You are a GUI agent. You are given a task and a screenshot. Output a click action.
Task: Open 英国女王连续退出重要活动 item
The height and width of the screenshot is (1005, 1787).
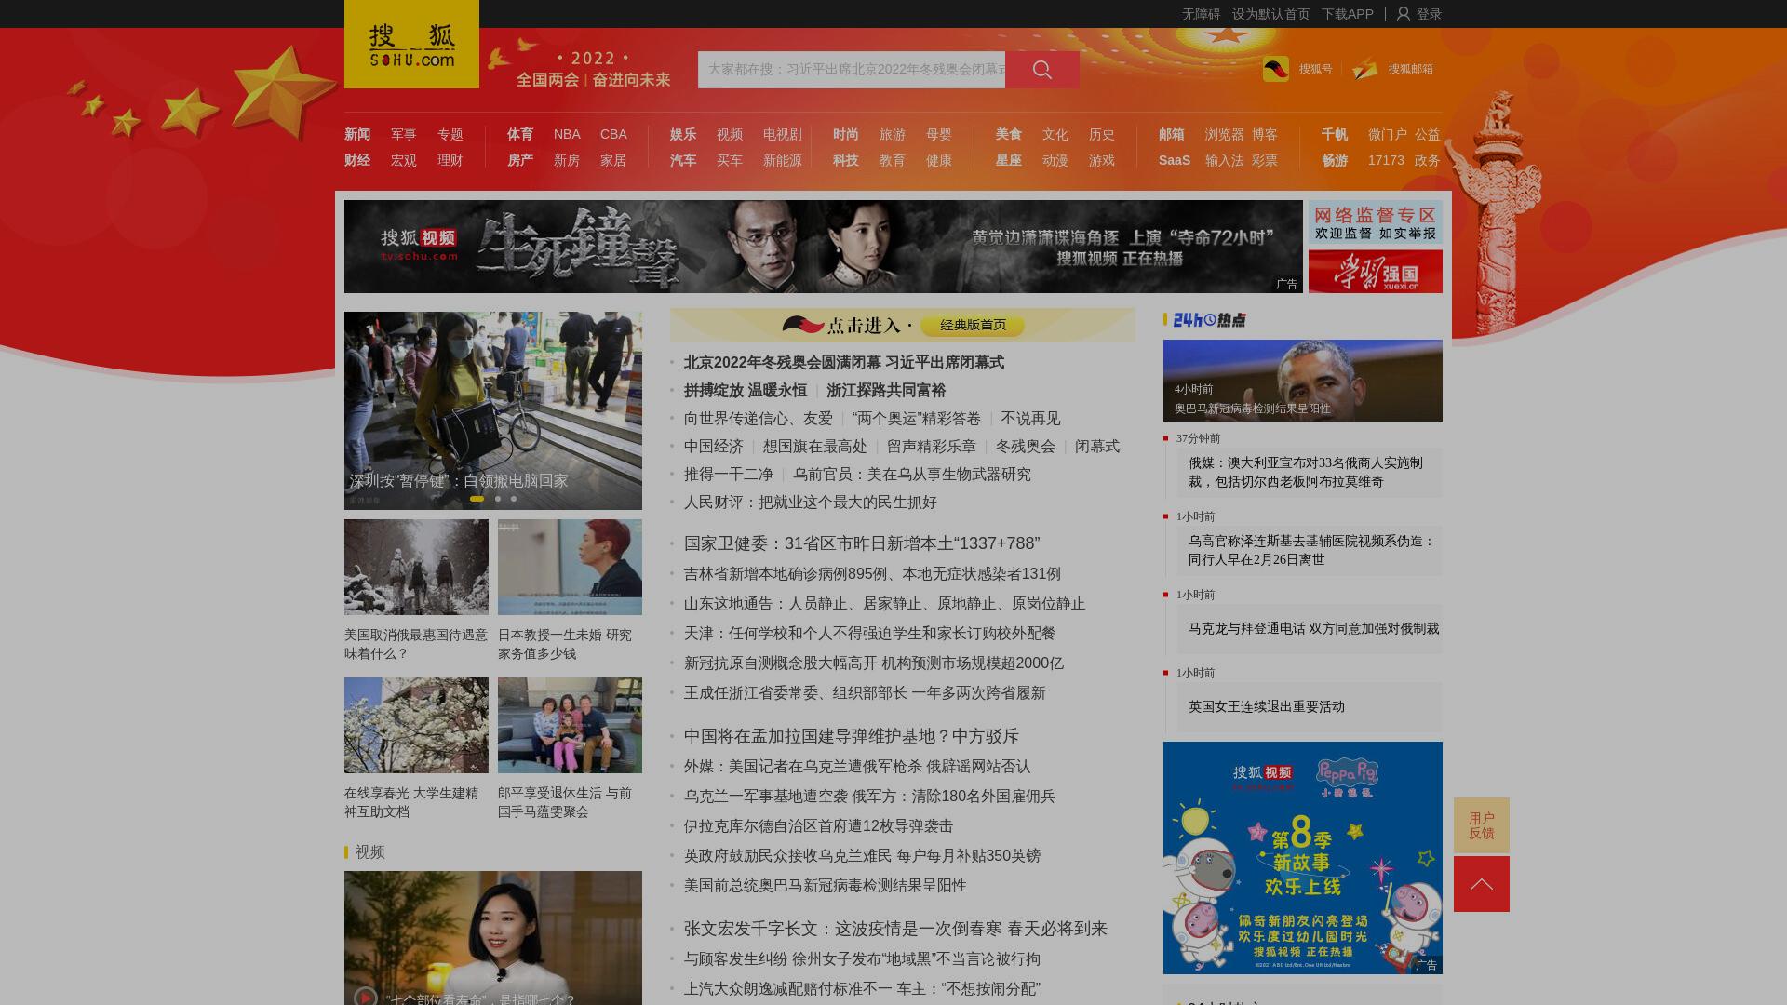1310,707
